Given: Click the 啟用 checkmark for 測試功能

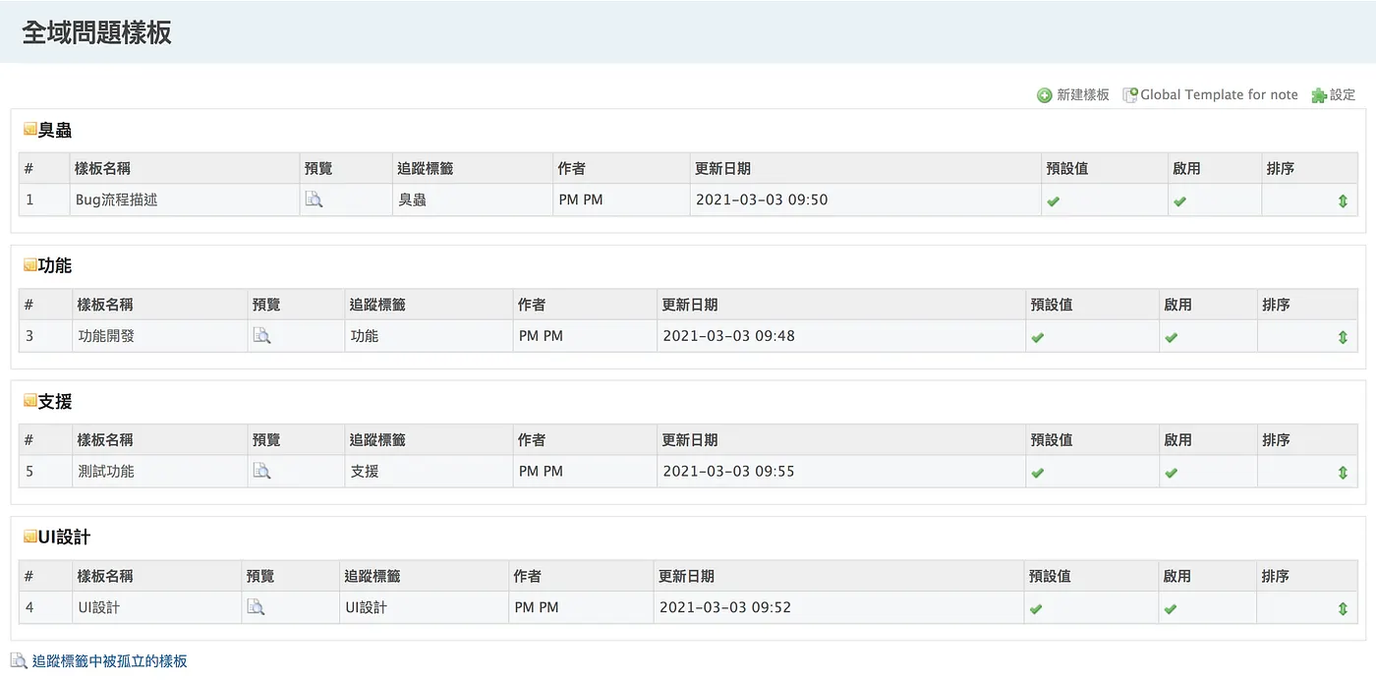Looking at the screenshot, I should [1171, 473].
